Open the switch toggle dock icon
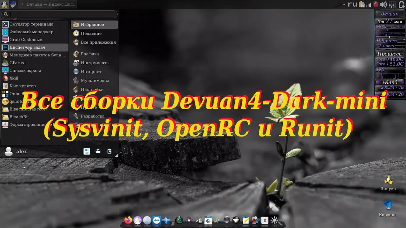The width and height of the screenshot is (406, 228). [x=265, y=220]
